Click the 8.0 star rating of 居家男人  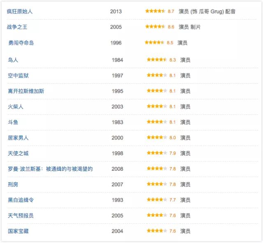coord(157,138)
